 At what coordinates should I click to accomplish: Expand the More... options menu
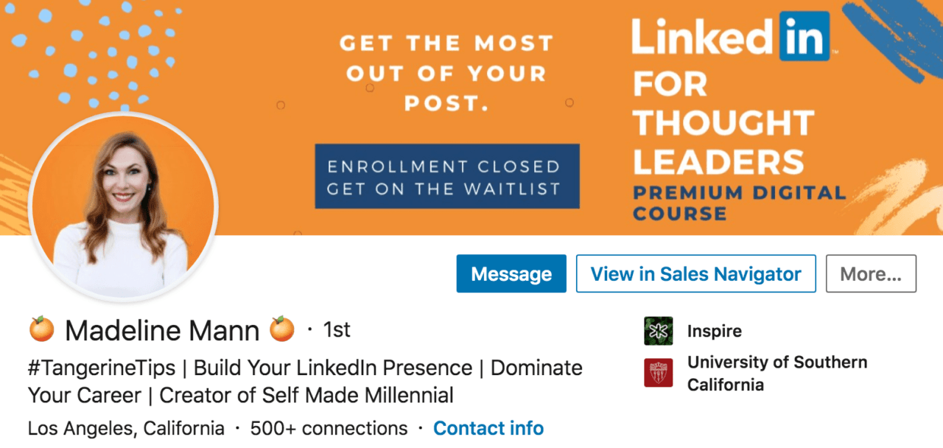click(x=871, y=273)
